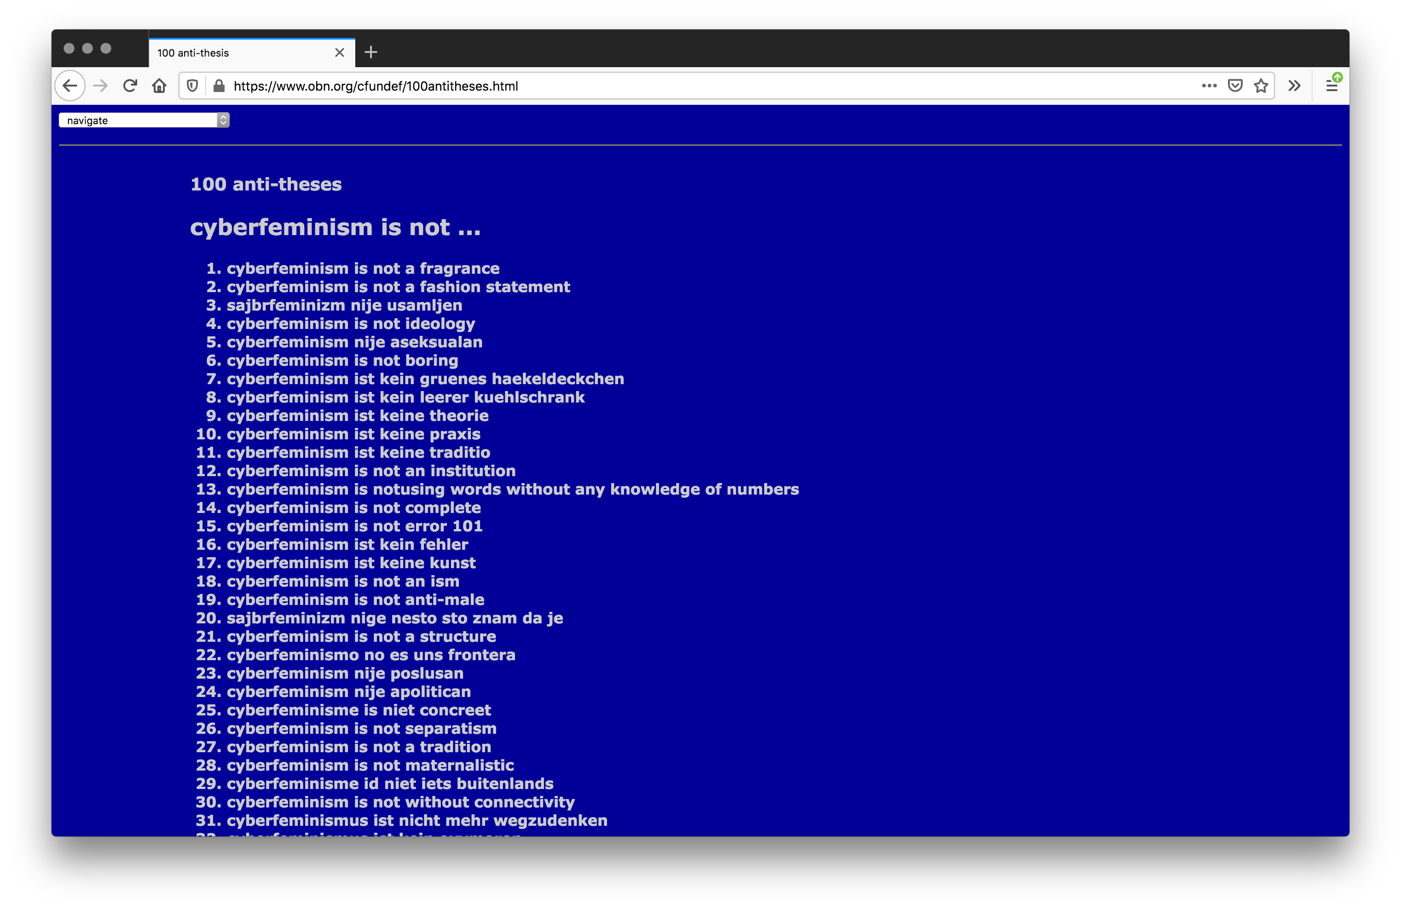Click "cyberfeminism is not error 101" line

tap(354, 526)
